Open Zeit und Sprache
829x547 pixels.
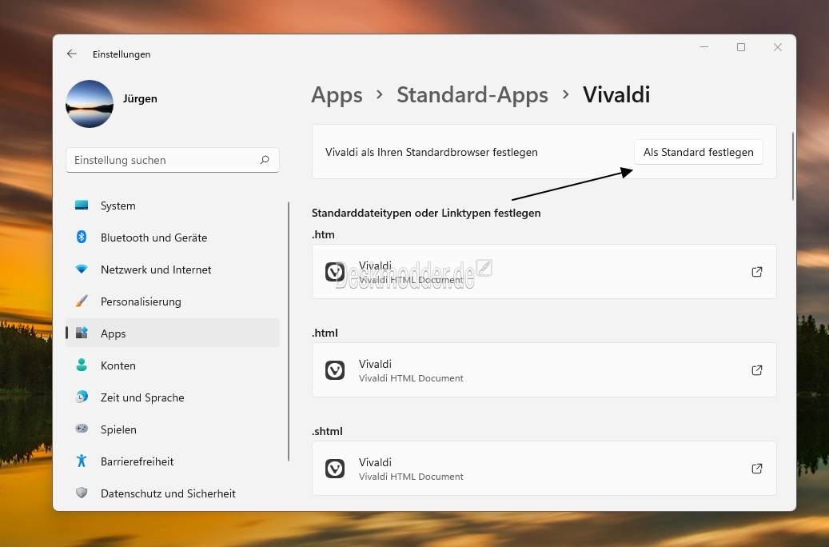tap(173, 397)
